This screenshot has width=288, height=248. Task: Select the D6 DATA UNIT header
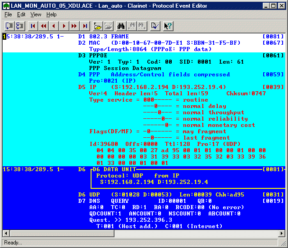click(x=114, y=169)
